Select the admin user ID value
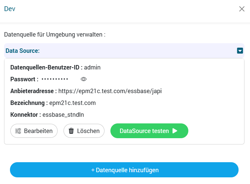Viewport: 250px width, 184px height. click(x=92, y=67)
